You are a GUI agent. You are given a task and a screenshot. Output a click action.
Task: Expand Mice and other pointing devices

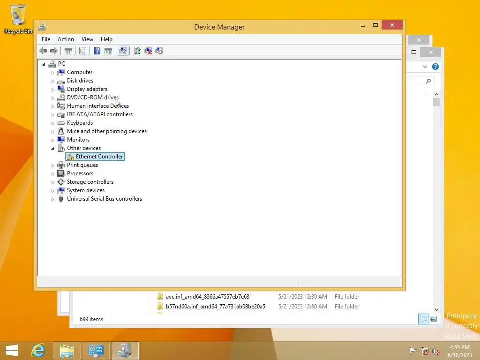[52, 132]
